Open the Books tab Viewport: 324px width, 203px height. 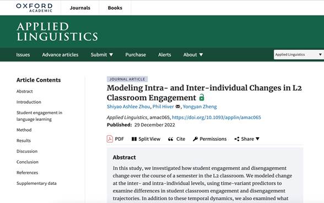point(115,8)
